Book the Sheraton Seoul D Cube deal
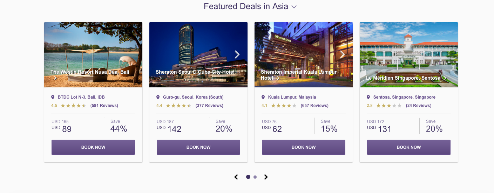Screen dimensions: 494x193 click(198, 147)
